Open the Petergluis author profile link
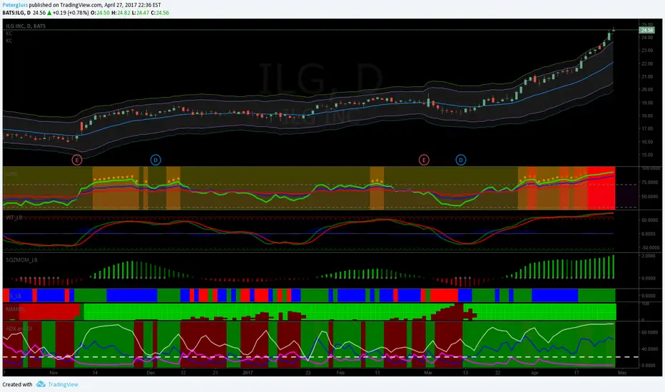Viewport: 665px width, 392px height. (x=15, y=5)
